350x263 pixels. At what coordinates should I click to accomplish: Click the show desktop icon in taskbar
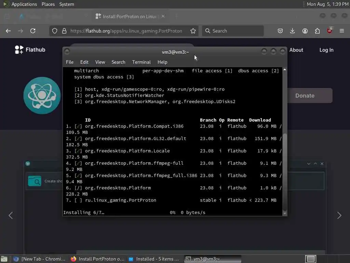(4, 259)
